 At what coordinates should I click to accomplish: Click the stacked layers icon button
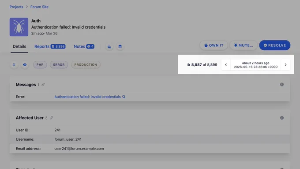coord(120,46)
